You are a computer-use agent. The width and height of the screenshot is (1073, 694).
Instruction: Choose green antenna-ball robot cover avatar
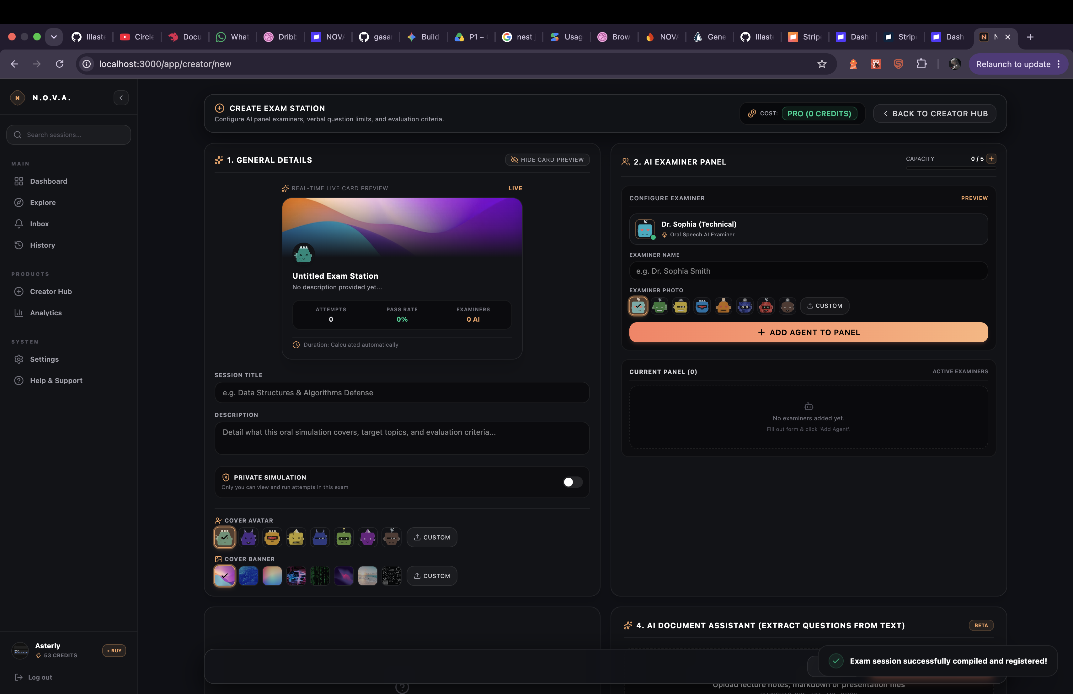point(344,537)
